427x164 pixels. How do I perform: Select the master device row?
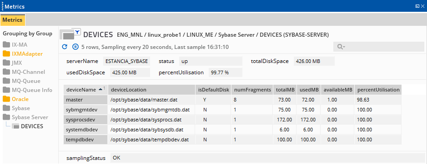point(232,100)
